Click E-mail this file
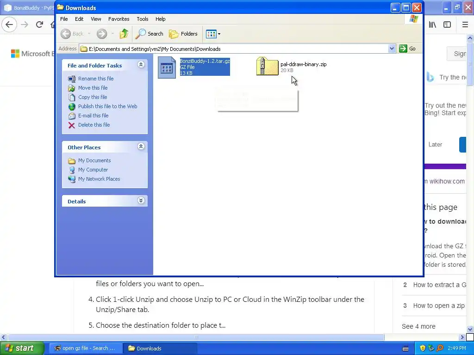This screenshot has width=474, height=355. (93, 116)
